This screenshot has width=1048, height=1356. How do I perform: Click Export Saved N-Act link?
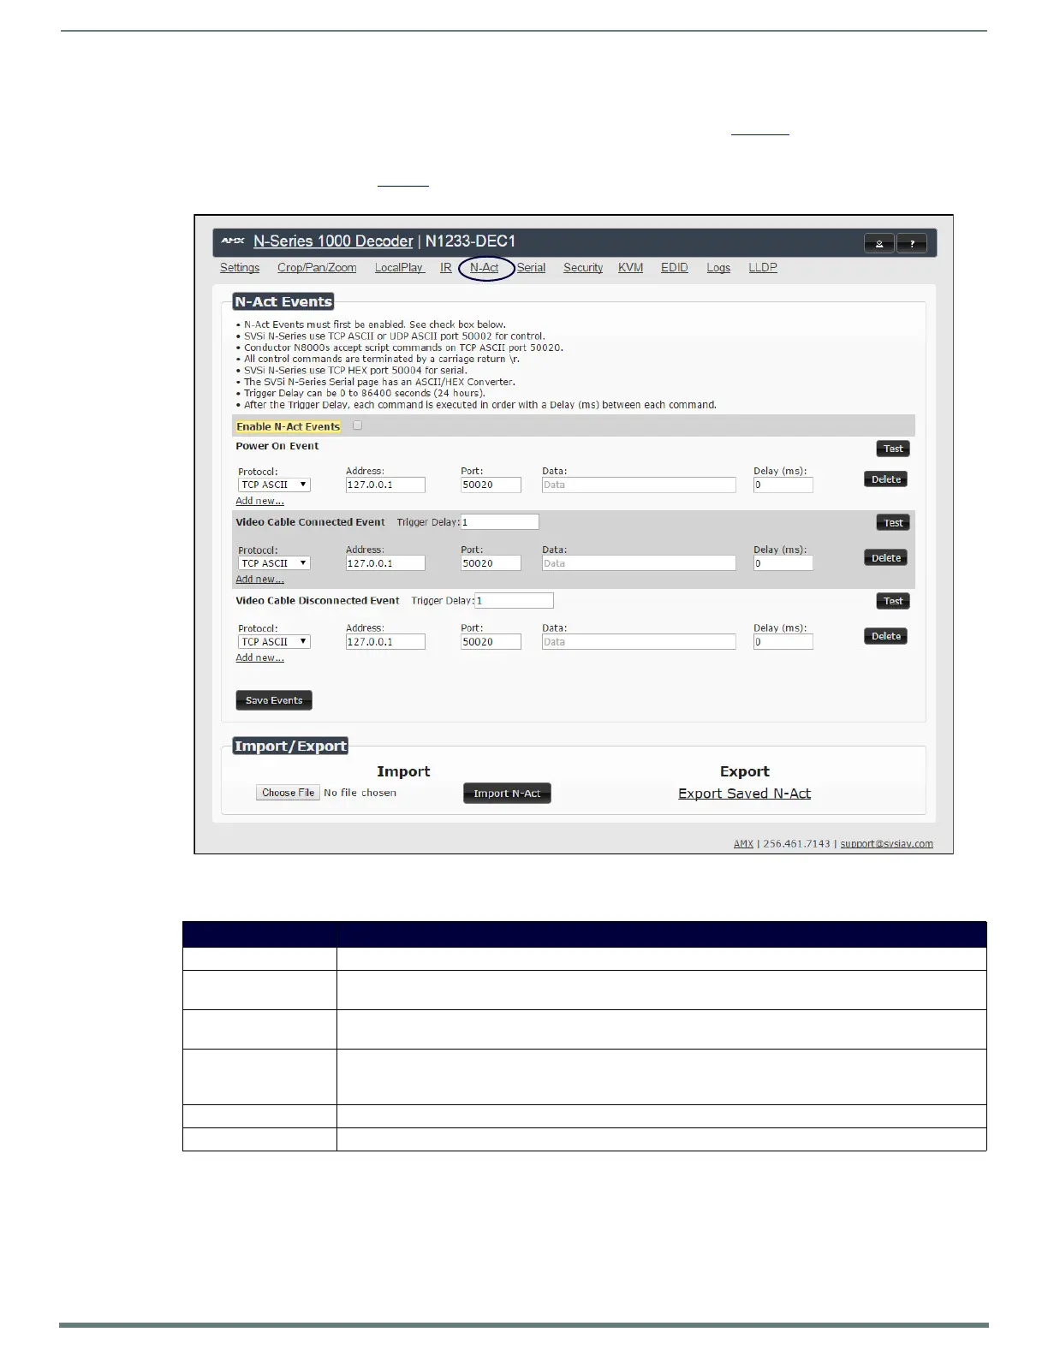click(x=744, y=794)
